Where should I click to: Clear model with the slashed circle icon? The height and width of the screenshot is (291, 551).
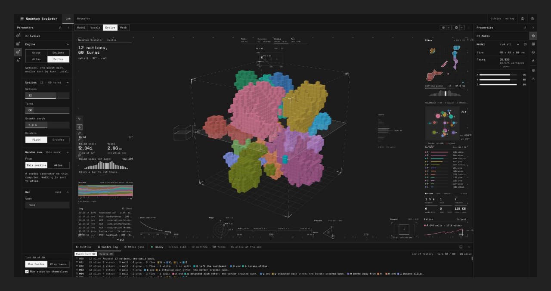pos(525,44)
